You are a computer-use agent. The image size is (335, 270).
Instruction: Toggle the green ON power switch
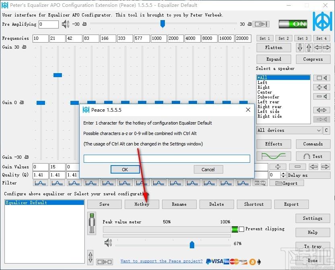tap(293, 24)
